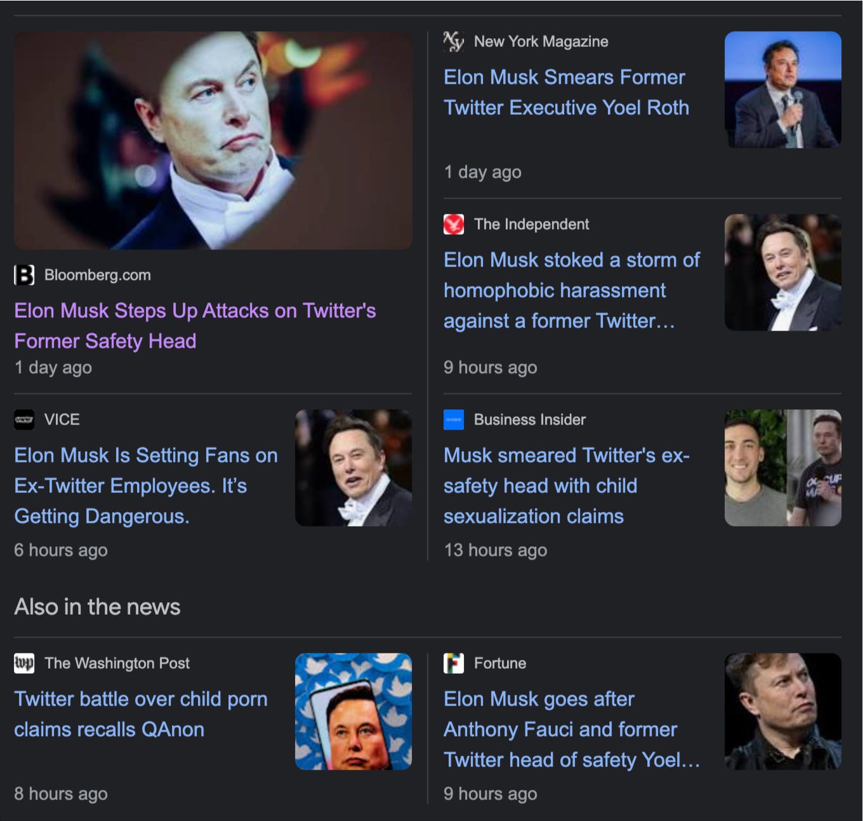Screen dimensions: 863x821
Task: Open The Independent's homophobic harassment story
Action: coord(571,291)
